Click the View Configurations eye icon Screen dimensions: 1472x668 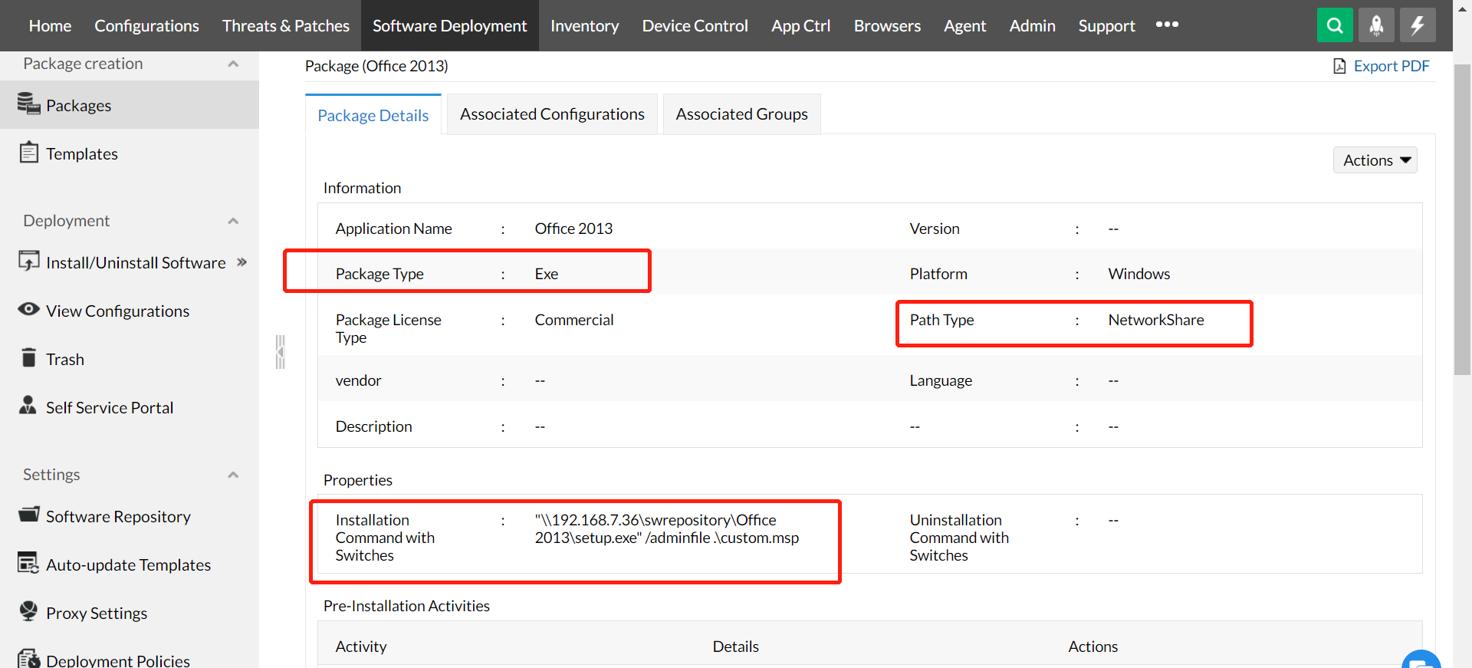tap(28, 309)
